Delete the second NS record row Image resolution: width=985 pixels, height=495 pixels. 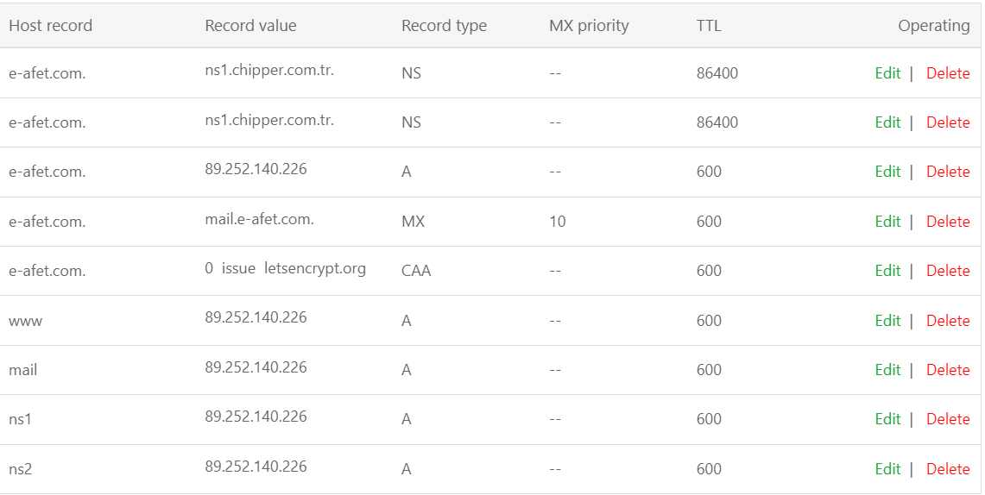(948, 122)
